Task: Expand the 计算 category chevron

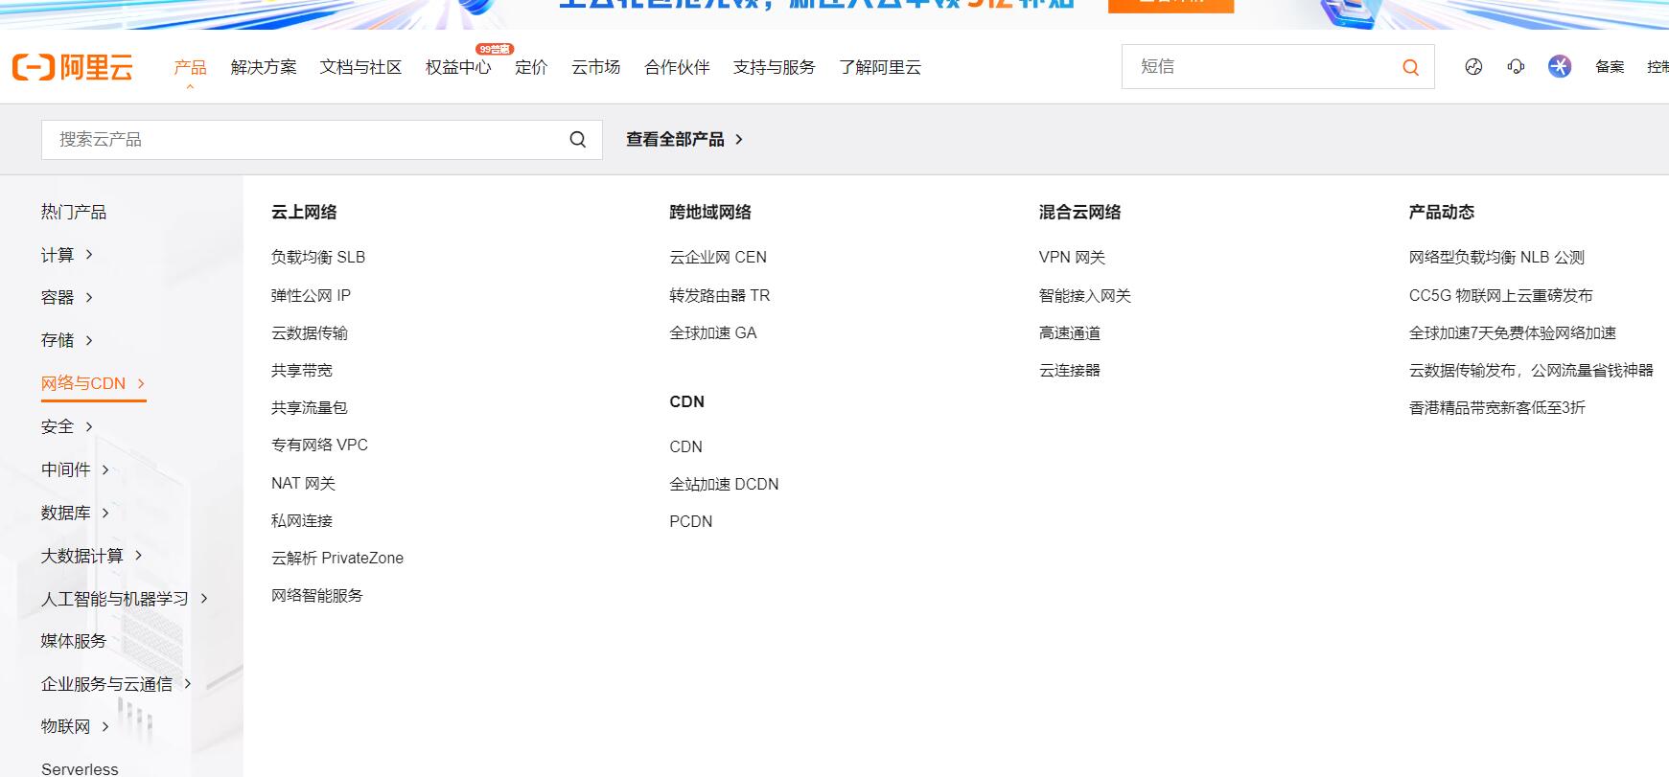Action: pos(89,254)
